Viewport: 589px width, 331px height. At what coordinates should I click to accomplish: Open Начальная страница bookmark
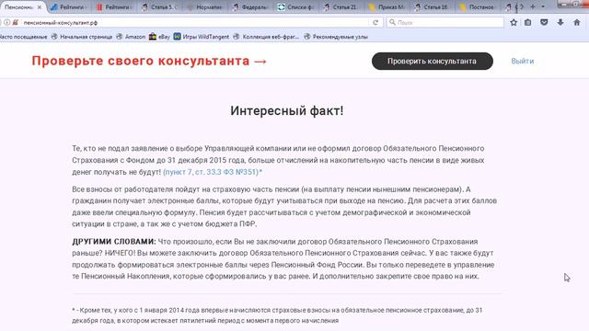click(82, 37)
